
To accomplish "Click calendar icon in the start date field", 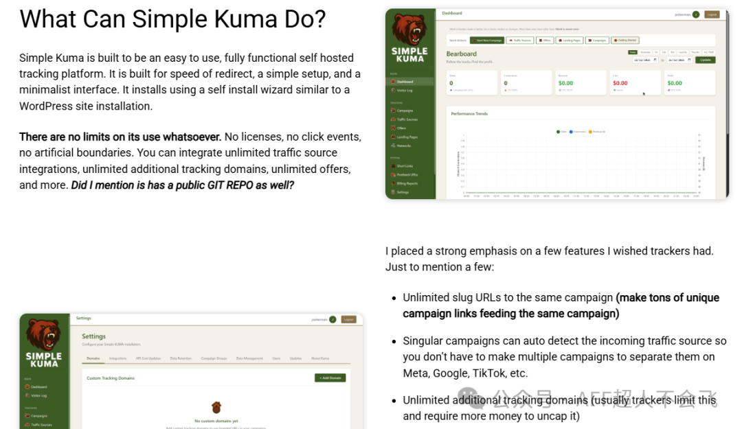I will click(x=655, y=60).
